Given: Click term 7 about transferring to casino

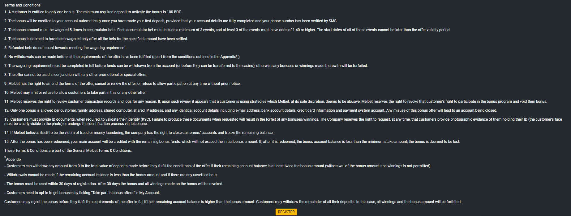Looking at the screenshot, I should [x=186, y=66].
